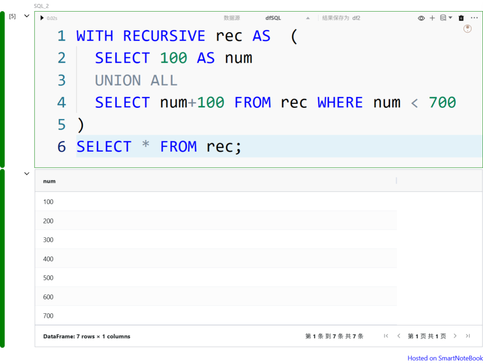The width and height of the screenshot is (483, 363).
Task: Open the Hosted on SmartNoteBook link
Action: click(x=445, y=358)
